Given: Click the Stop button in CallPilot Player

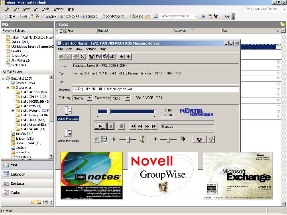Looking at the screenshot, I should [x=111, y=126].
